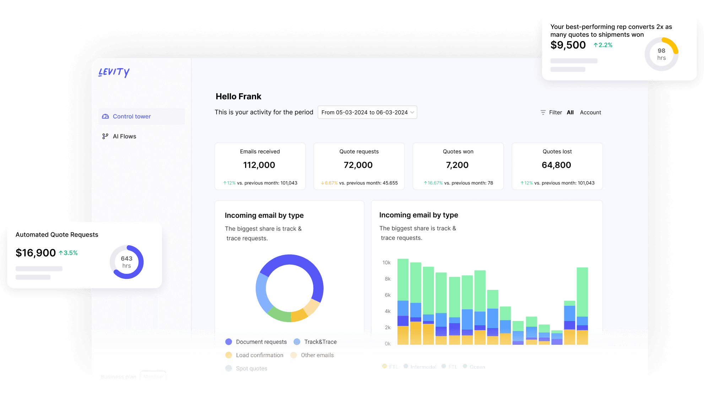
Task: Click the AI Flows branch icon
Action: coord(105,136)
